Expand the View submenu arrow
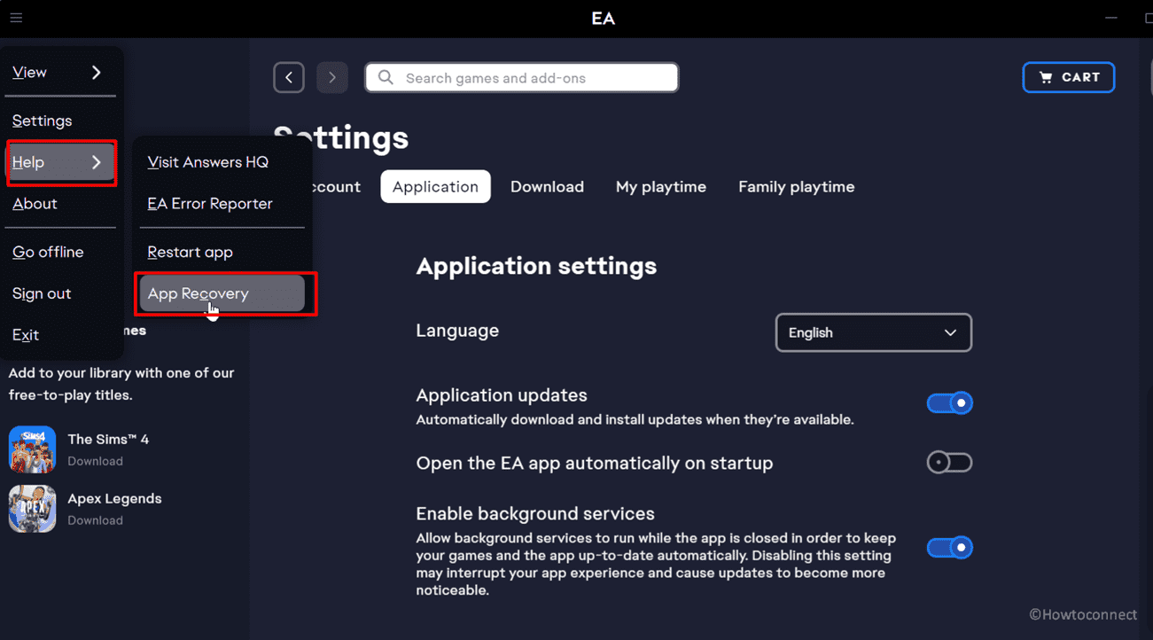The height and width of the screenshot is (640, 1153). tap(97, 73)
